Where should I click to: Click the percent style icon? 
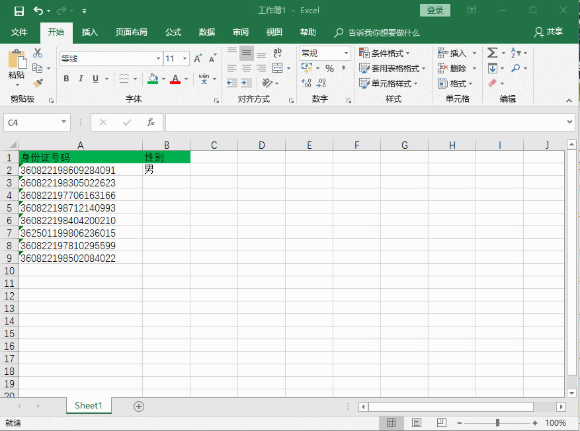pyautogui.click(x=329, y=69)
